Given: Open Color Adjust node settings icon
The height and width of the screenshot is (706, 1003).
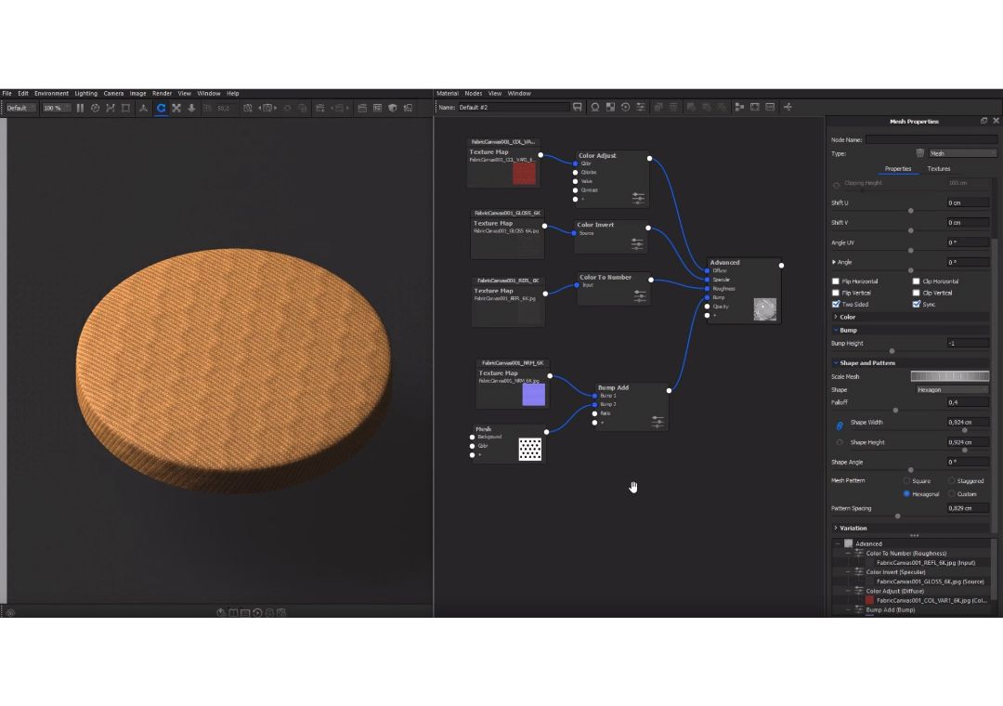Looking at the screenshot, I should 638,198.
